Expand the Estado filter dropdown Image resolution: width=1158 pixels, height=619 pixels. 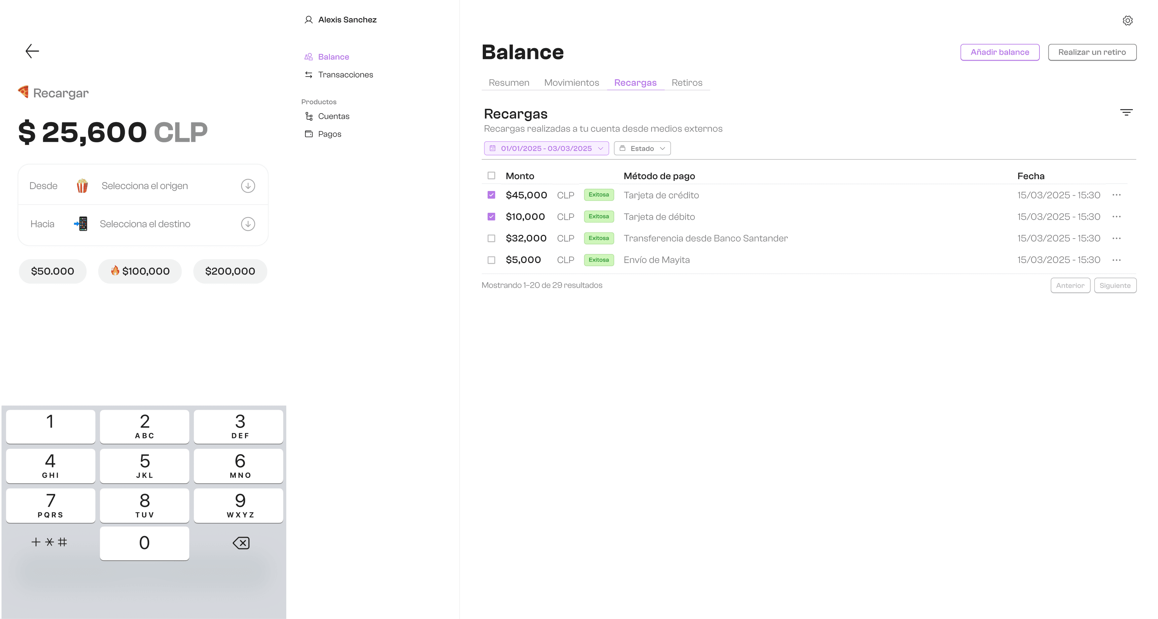coord(642,148)
